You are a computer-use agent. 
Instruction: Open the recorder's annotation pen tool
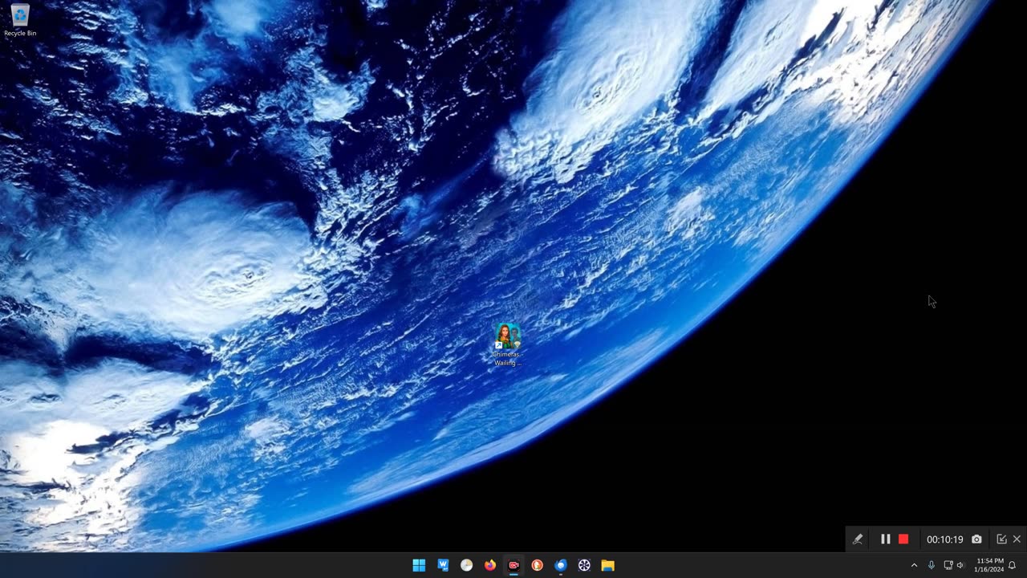pos(858,539)
